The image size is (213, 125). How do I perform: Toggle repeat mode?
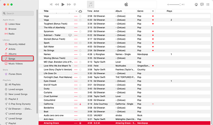75,5
